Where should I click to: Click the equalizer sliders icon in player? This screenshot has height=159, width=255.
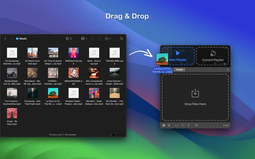click(170, 64)
